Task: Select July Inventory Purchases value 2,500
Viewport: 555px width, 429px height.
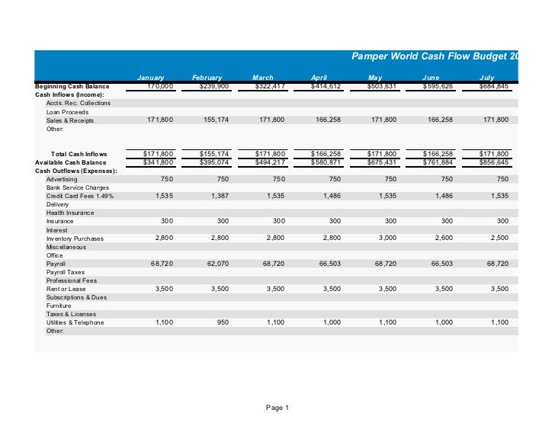Action: pos(499,238)
